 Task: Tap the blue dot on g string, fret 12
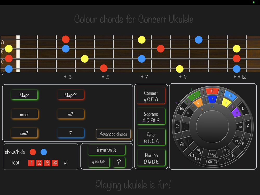pyautogui.click(x=237, y=69)
